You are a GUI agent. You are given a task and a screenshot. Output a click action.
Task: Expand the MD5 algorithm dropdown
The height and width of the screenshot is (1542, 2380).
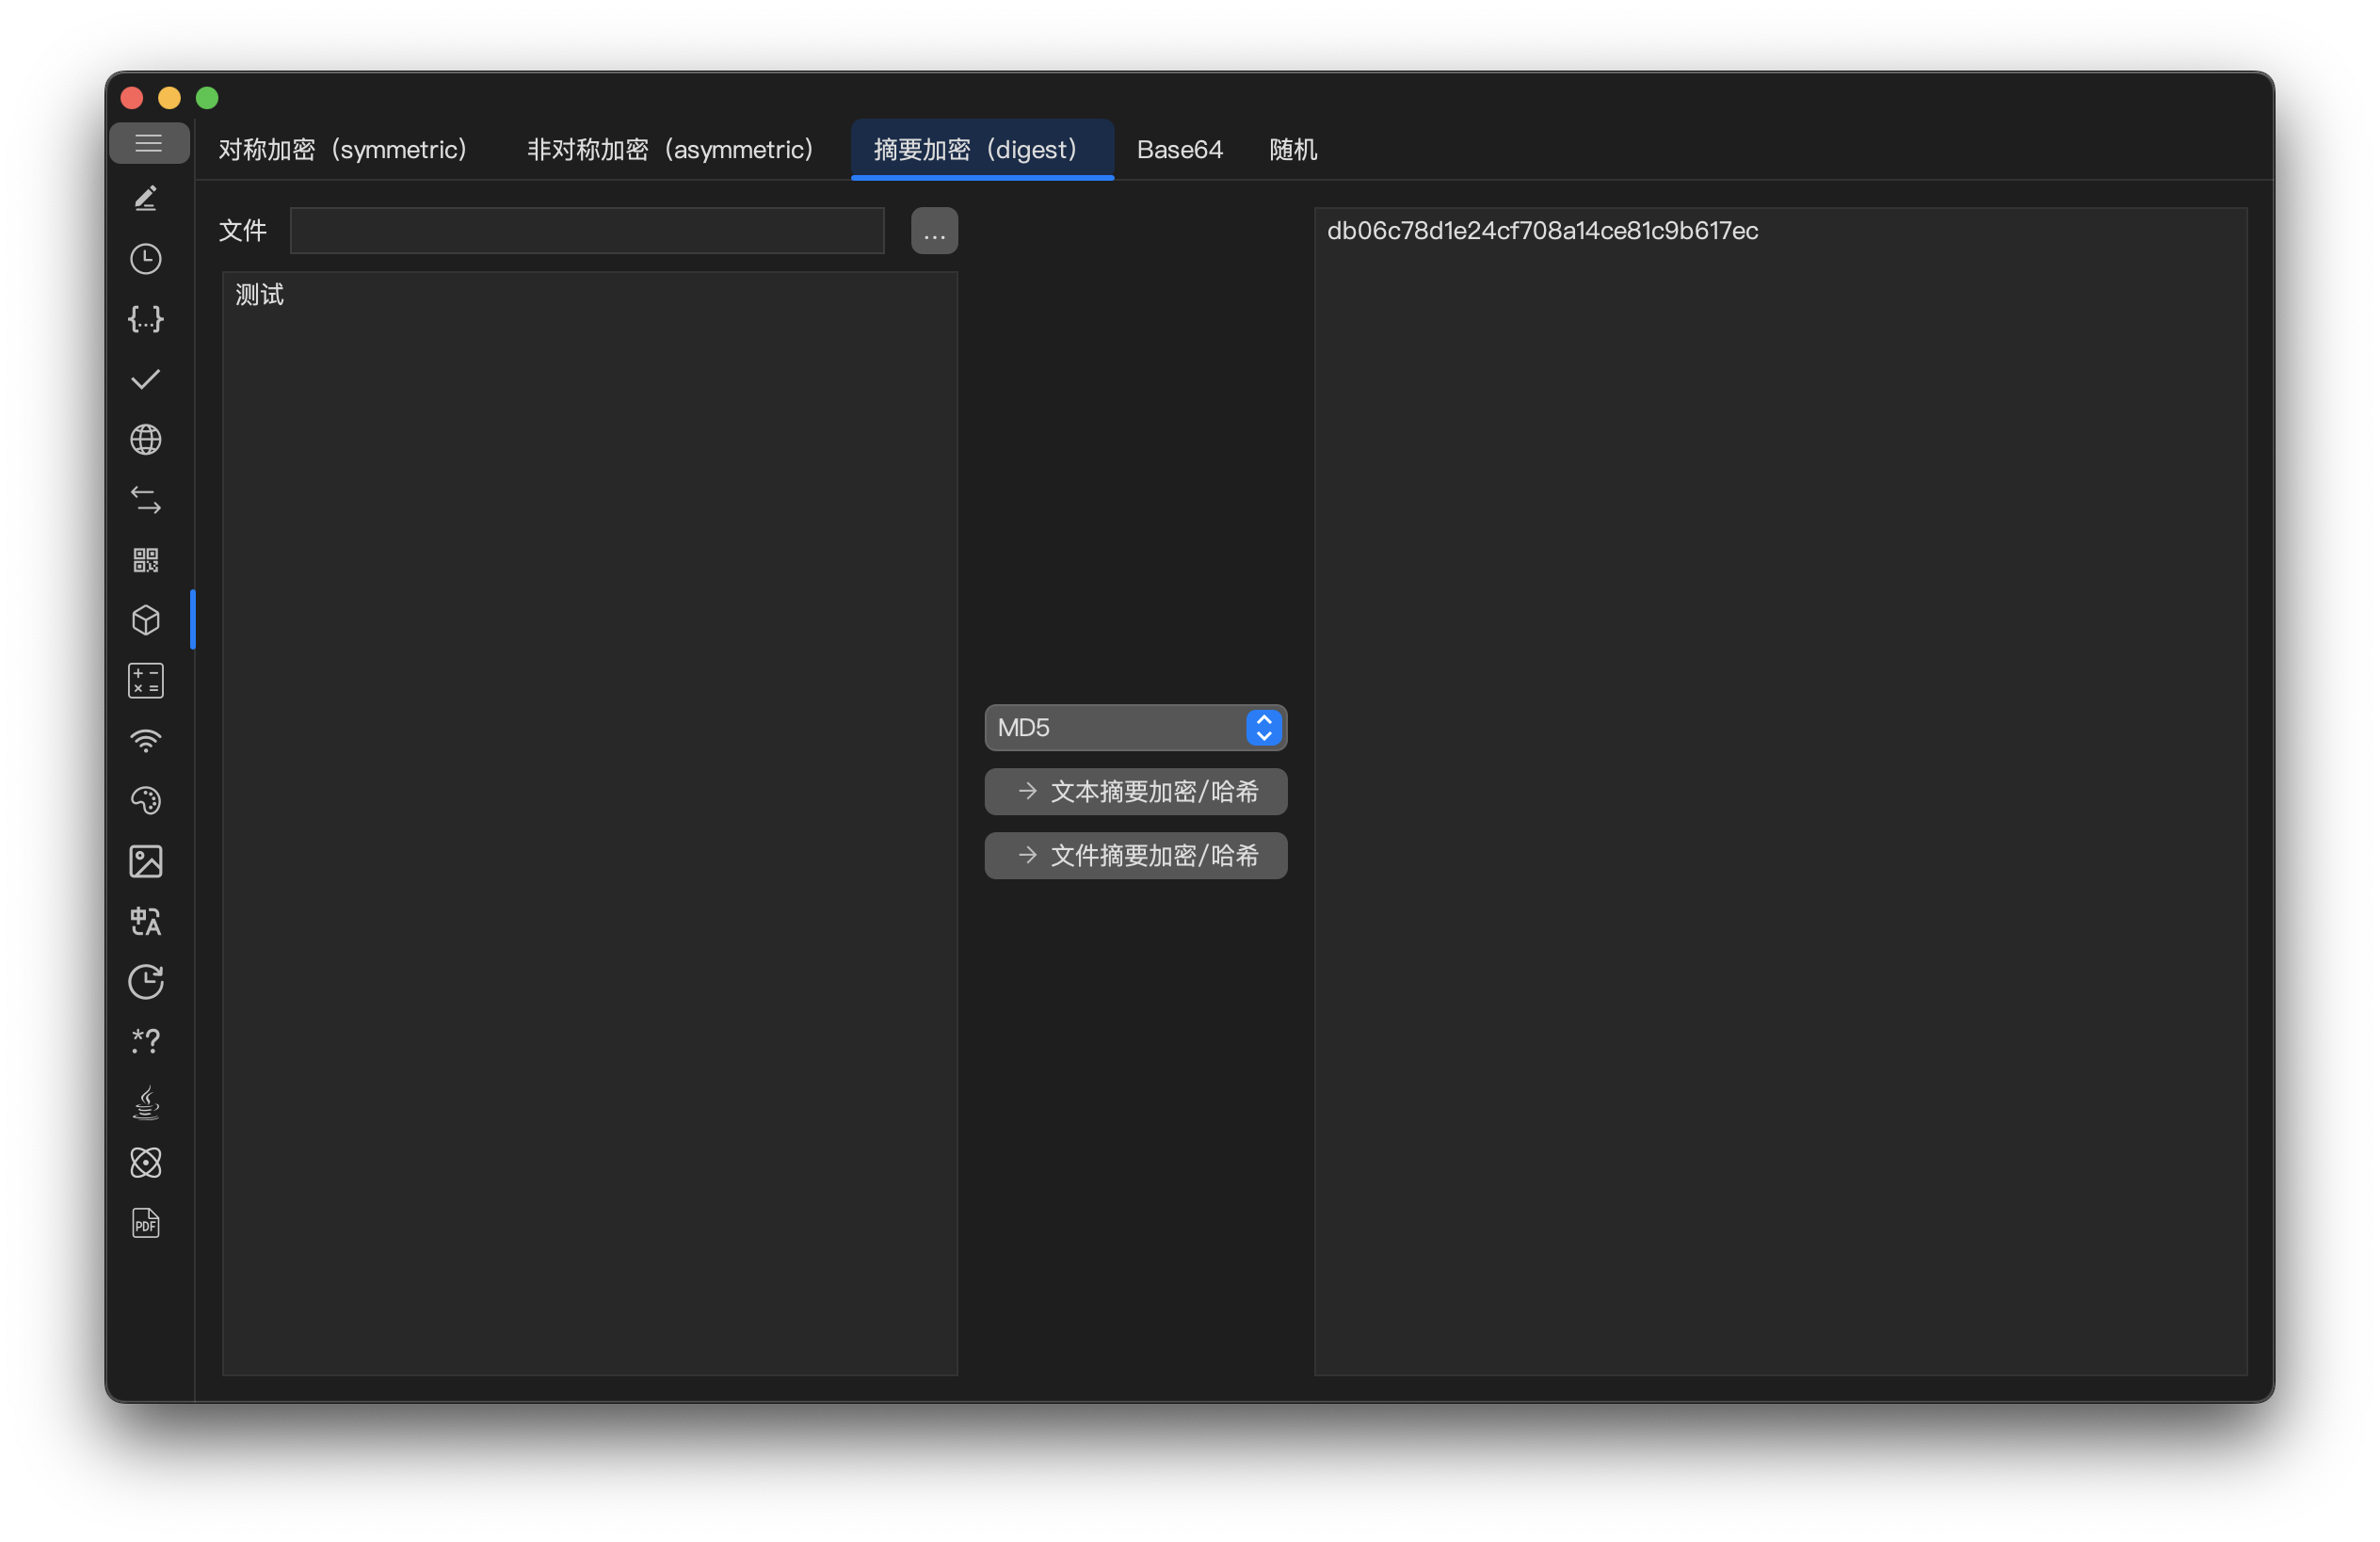1134,727
